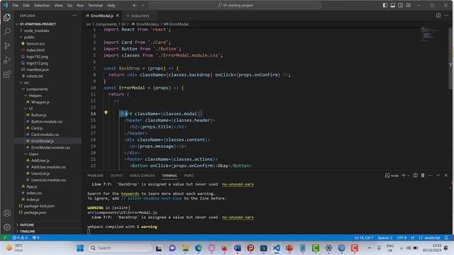Screen dimensions: 454x255
Task: Click errors and warnings count in status bar
Action: [20, 238]
